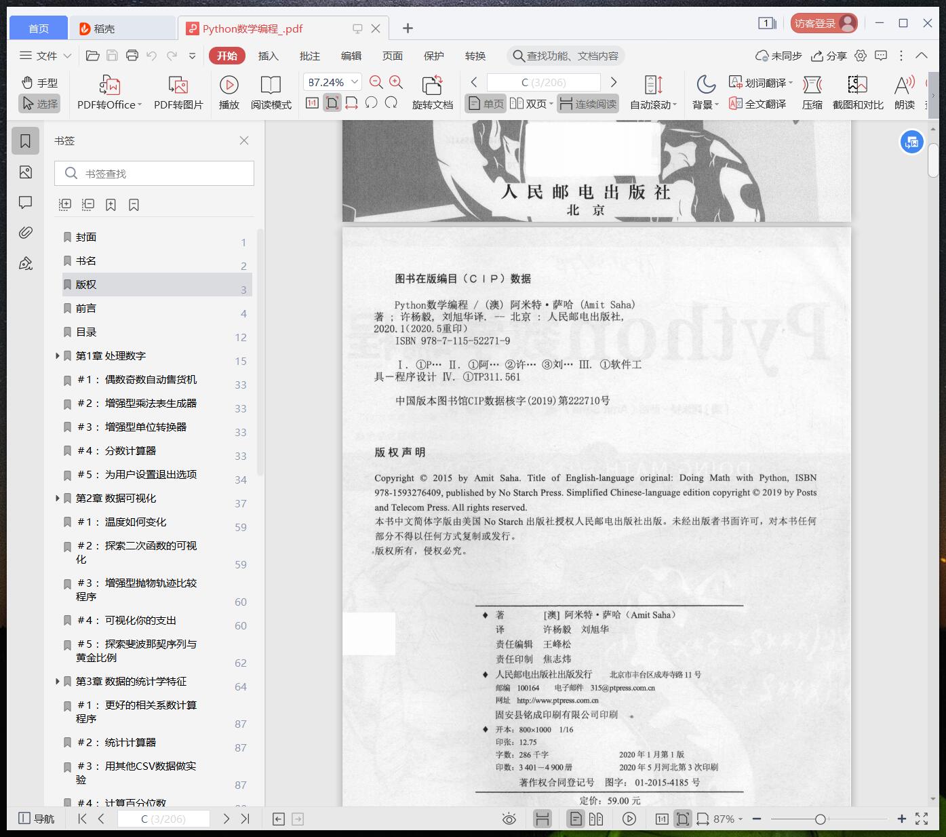Open 双页 double page options
The image size is (946, 837).
coord(531,104)
